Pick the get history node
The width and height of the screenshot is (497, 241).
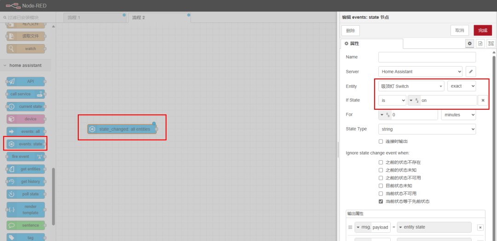click(26, 181)
